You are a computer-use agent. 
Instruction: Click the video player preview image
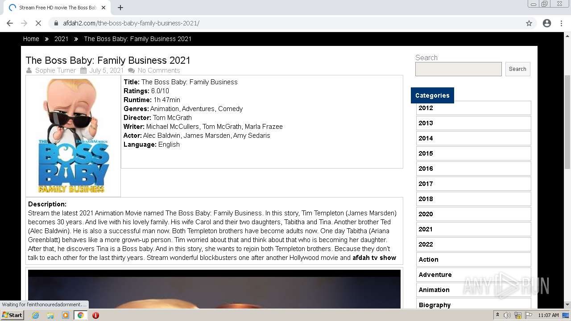(214, 289)
